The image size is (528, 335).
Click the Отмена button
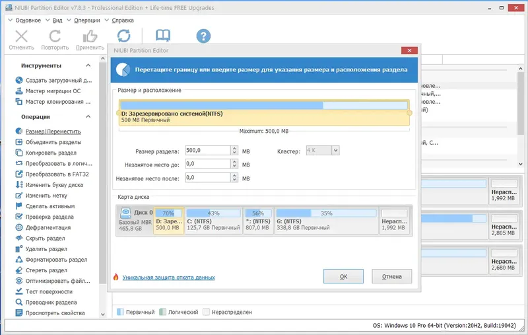click(391, 276)
